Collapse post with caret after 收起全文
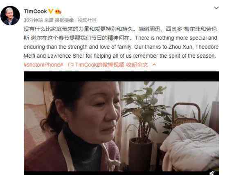225x175 pixels. coord(154,65)
